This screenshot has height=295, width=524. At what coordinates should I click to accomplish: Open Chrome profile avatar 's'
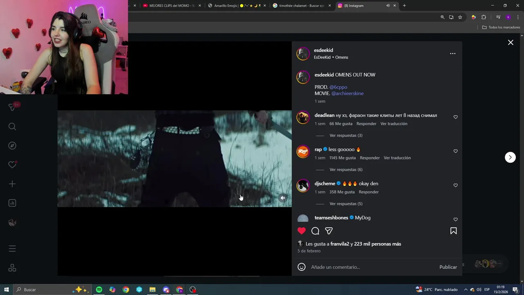(x=508, y=17)
